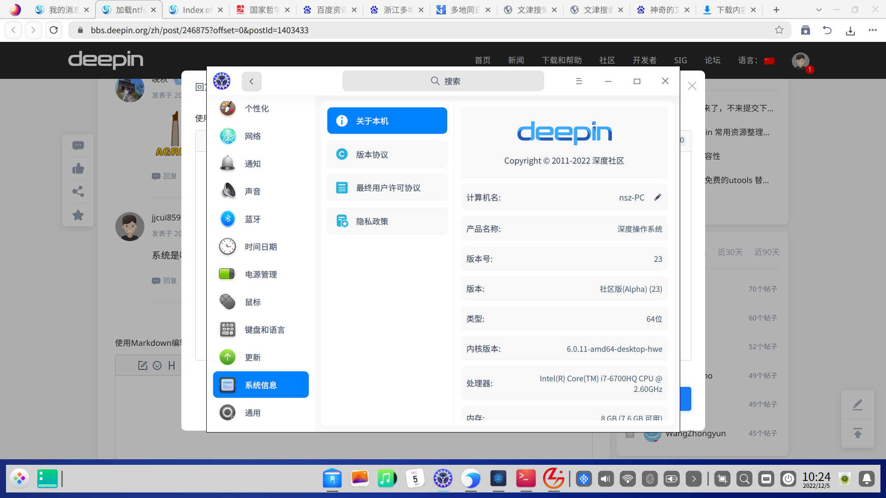Select Power Management (电源管理) in sidebar
This screenshot has height=498, width=886.
[261, 274]
